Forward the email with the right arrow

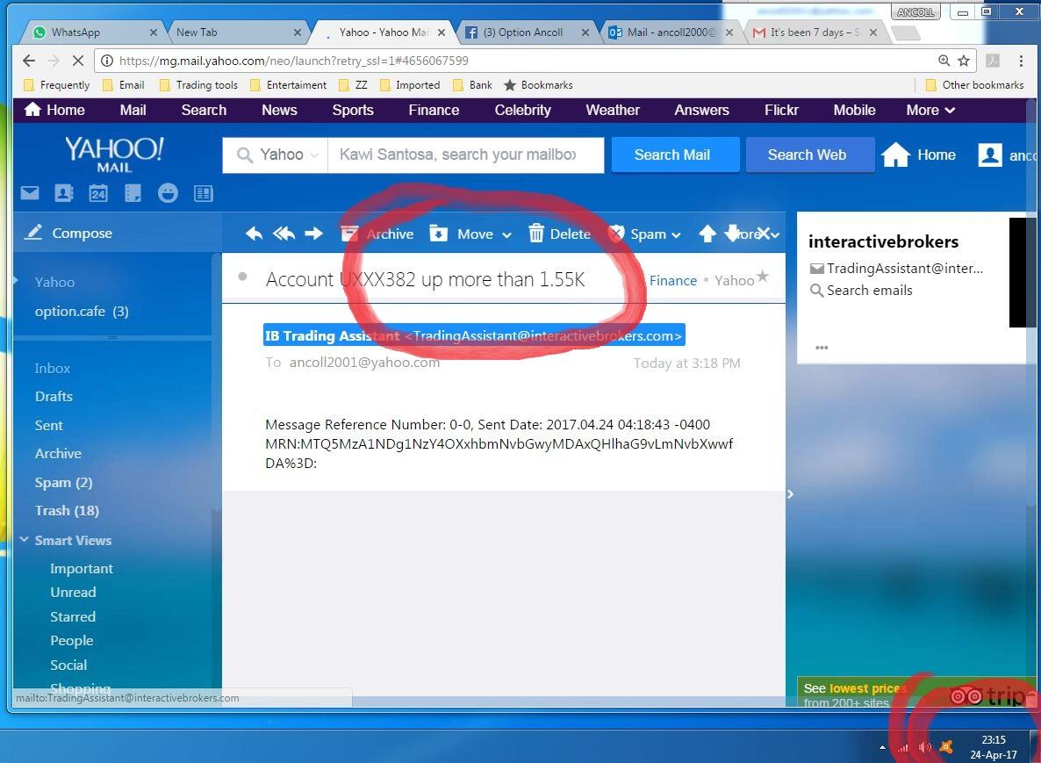pos(313,233)
